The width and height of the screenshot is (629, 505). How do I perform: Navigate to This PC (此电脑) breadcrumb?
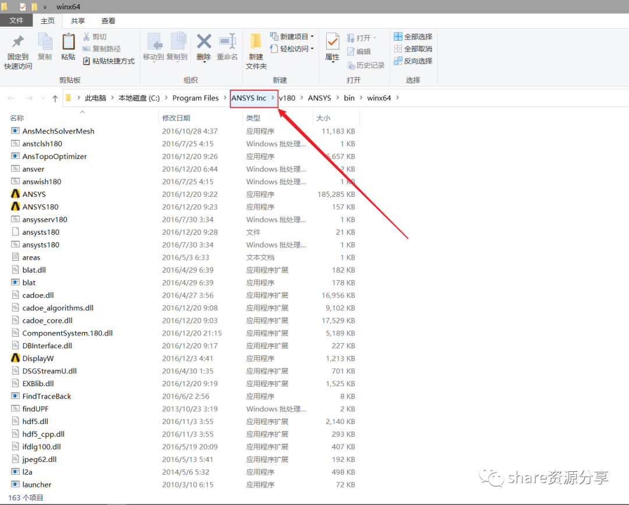[96, 98]
